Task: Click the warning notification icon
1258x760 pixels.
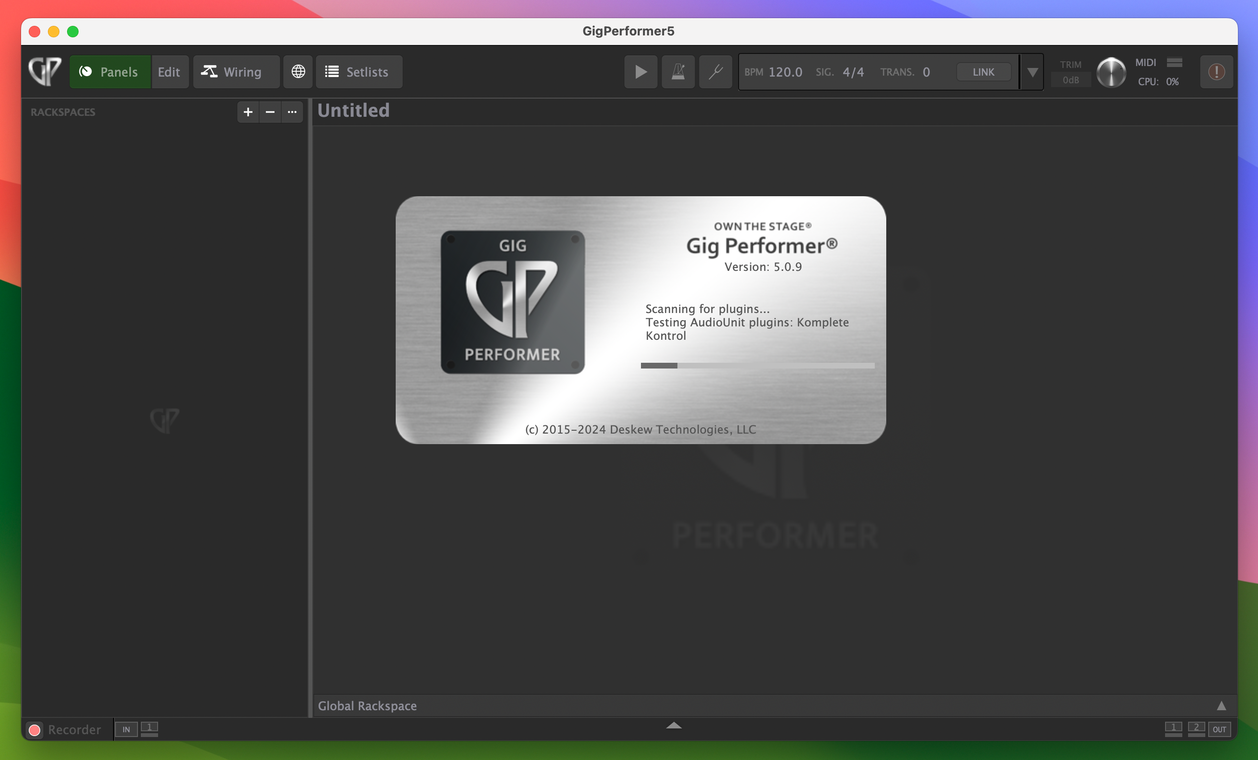Action: [x=1217, y=72]
